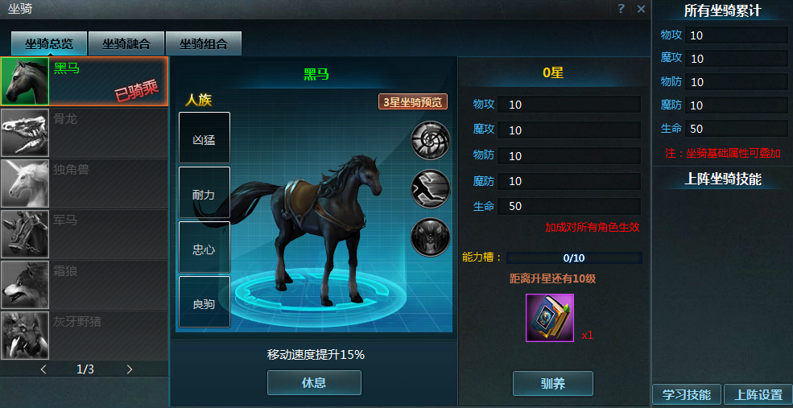Select the 骨龙 bone dragon mount portrait
This screenshot has width=793, height=408.
[25, 133]
